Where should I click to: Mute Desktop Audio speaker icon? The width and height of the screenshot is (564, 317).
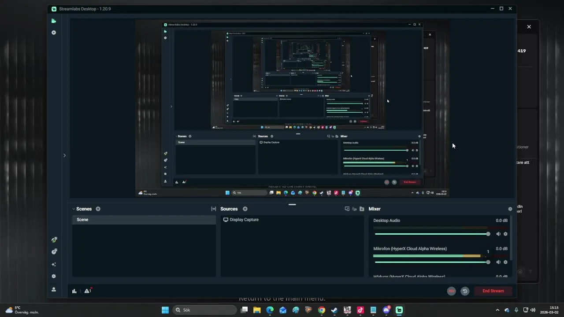point(498,234)
